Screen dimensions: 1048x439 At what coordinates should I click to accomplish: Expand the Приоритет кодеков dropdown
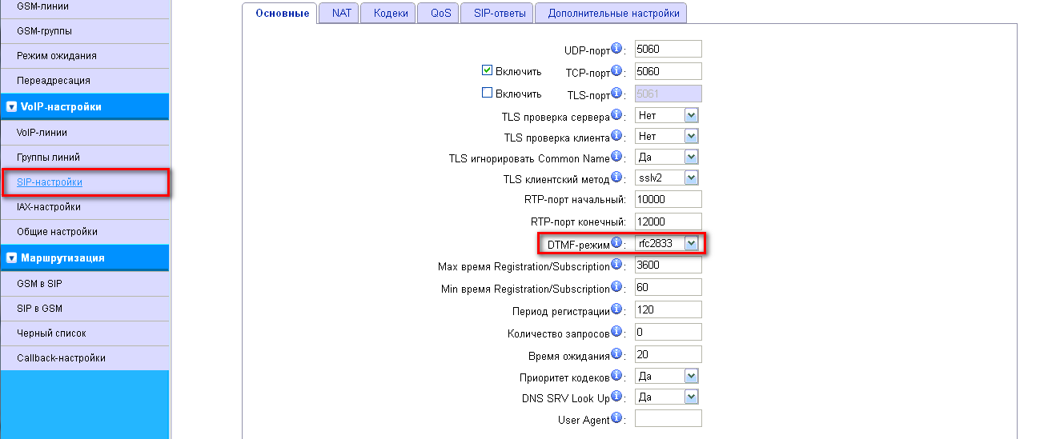pos(691,376)
